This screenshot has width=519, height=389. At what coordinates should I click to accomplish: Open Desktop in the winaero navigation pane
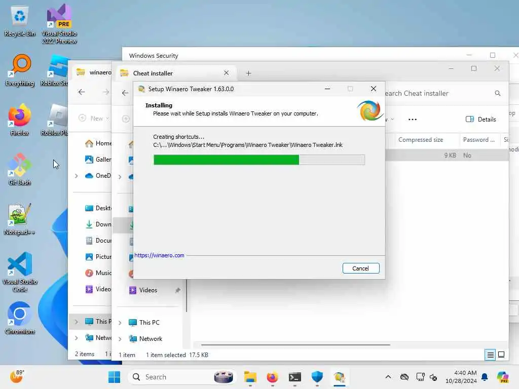click(x=98, y=208)
